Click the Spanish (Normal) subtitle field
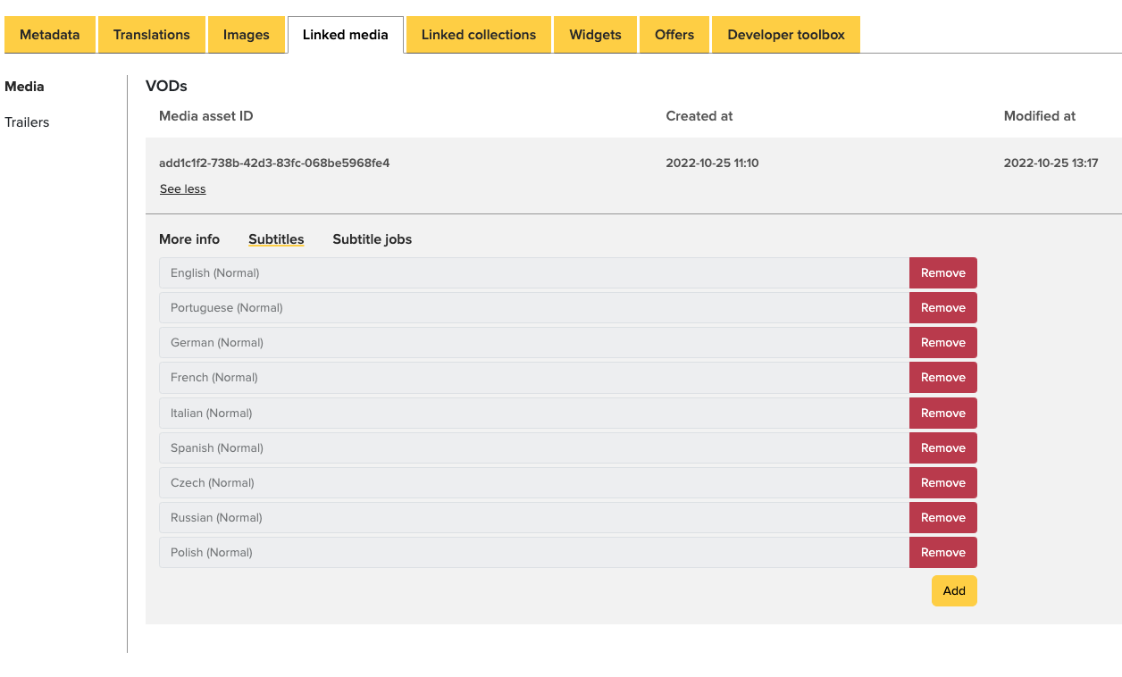The height and width of the screenshot is (677, 1122). pos(534,448)
